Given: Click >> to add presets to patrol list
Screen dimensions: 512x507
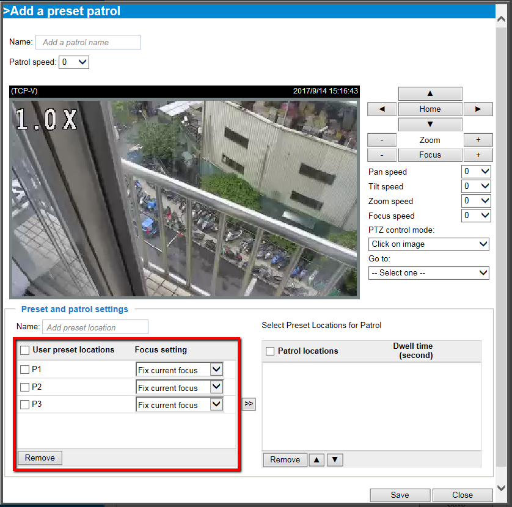Looking at the screenshot, I should tap(249, 404).
